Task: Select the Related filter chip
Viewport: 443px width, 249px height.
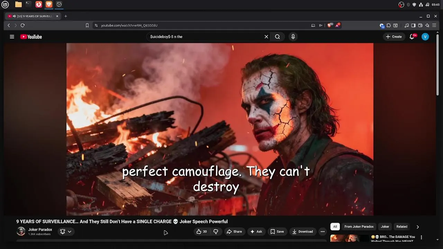Action: coord(402,227)
